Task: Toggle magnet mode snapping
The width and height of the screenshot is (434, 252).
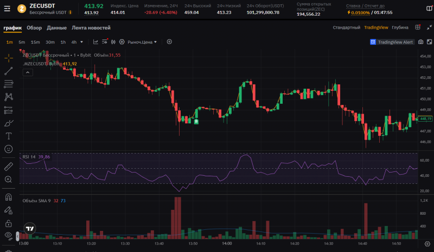Action: [9, 197]
